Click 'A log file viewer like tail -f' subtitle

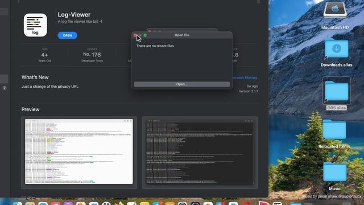[80, 22]
